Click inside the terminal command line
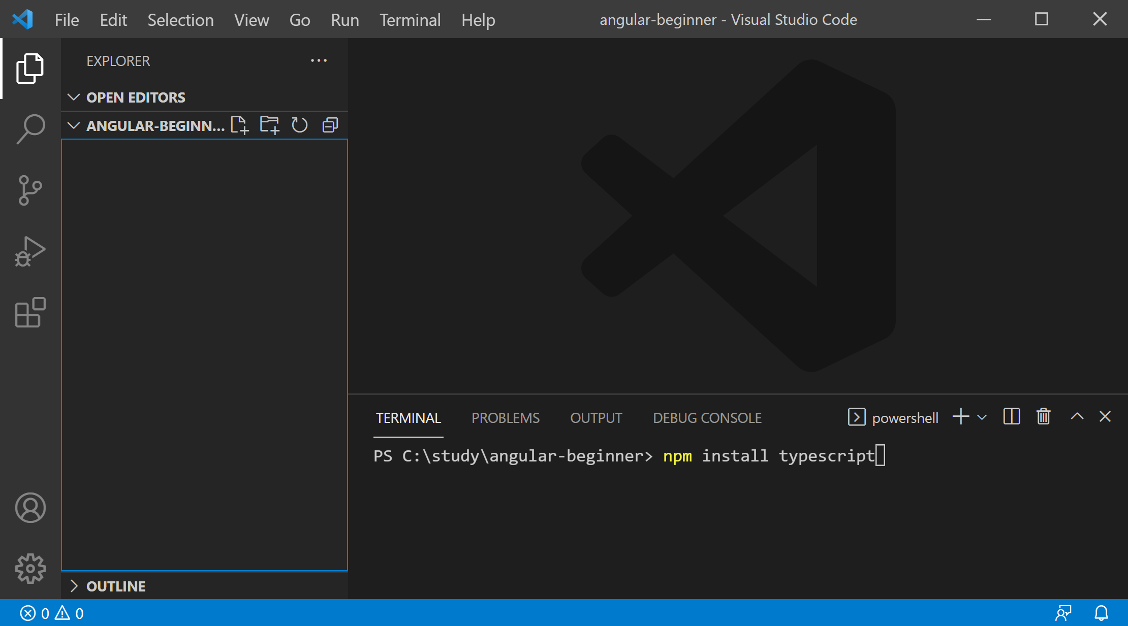 tap(711, 456)
